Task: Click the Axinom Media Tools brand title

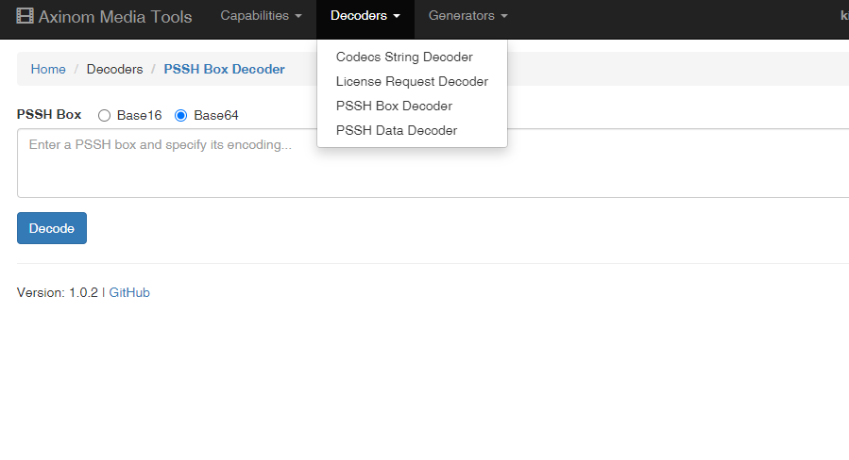Action: 114,17
